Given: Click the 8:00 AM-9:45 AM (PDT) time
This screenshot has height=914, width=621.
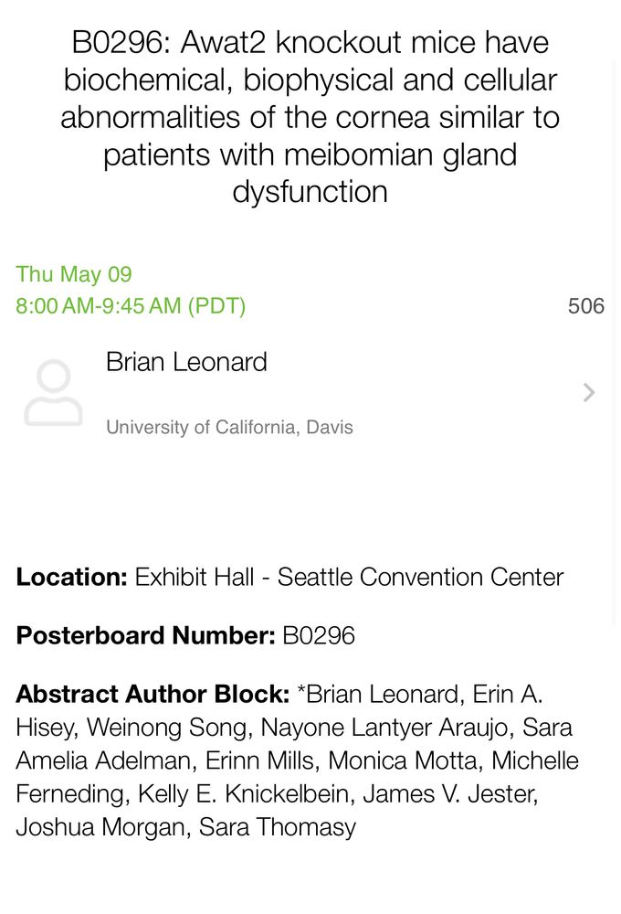Looking at the screenshot, I should pos(131,306).
